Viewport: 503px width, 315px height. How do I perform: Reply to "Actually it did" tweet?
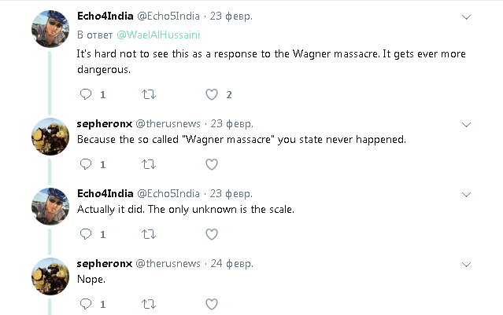(x=86, y=234)
